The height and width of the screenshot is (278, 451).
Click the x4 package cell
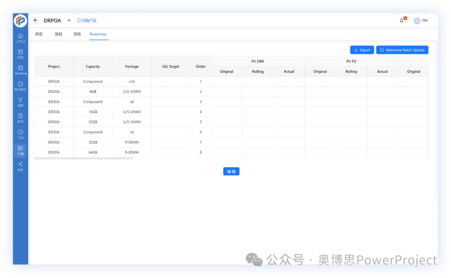pyautogui.click(x=132, y=132)
